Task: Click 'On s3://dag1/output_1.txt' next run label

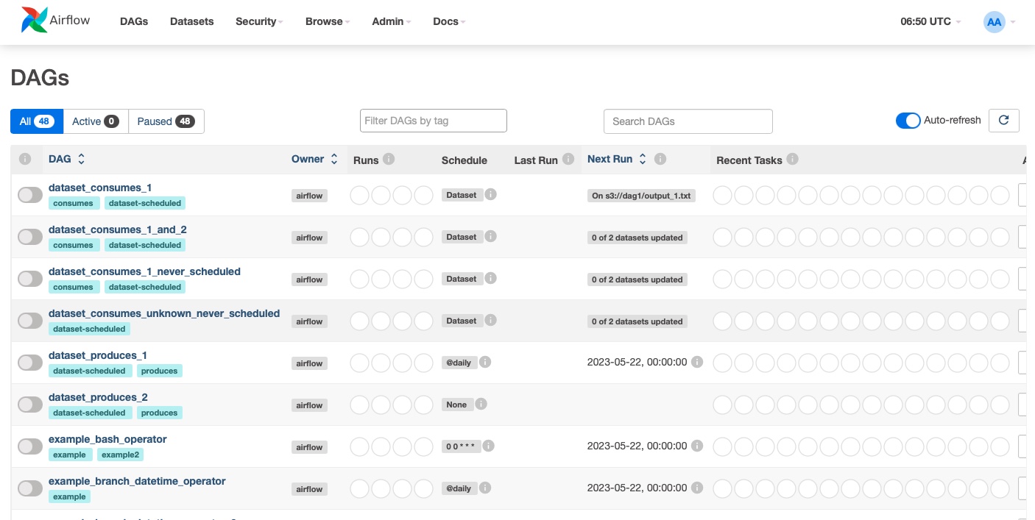Action: (641, 196)
